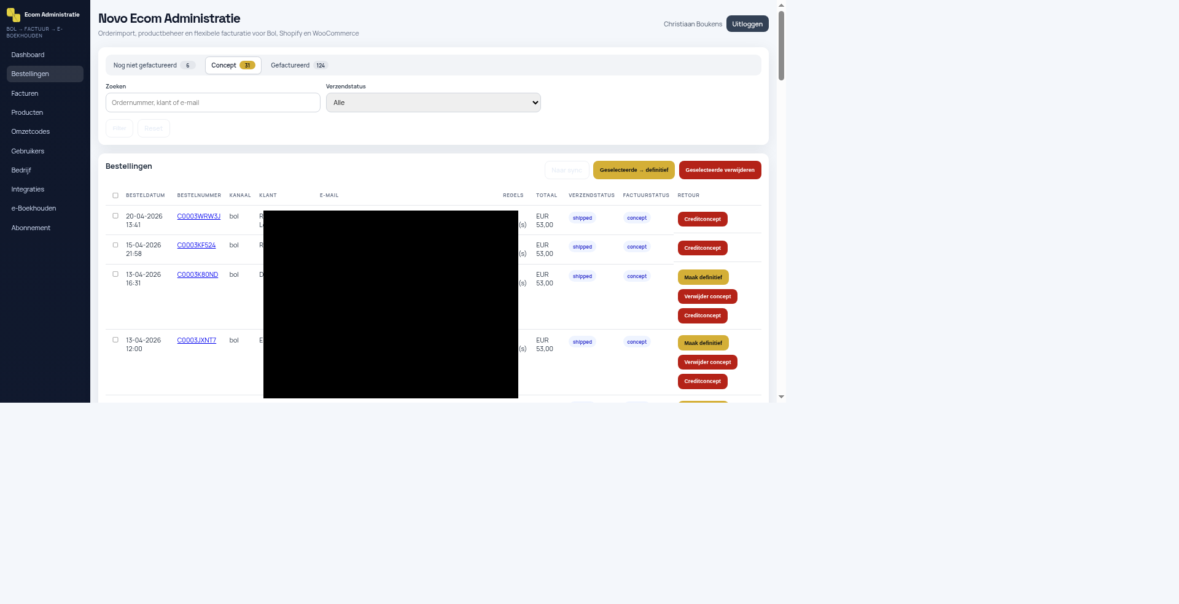
Task: Click Maak definitief for order C0003K80ND
Action: click(x=703, y=277)
